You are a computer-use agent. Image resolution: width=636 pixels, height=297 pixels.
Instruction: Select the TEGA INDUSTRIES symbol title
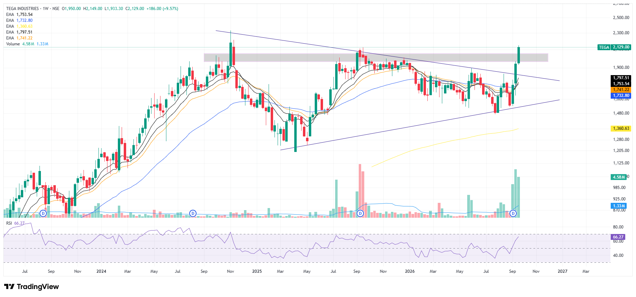pyautogui.click(x=23, y=9)
